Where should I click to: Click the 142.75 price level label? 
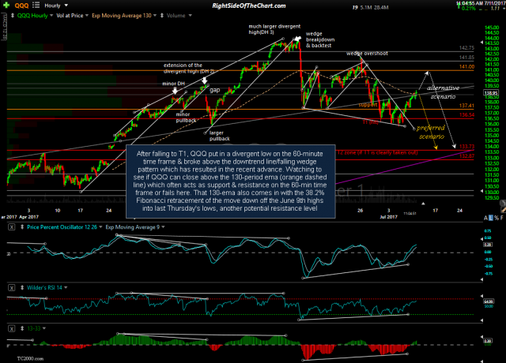pyautogui.click(x=466, y=47)
